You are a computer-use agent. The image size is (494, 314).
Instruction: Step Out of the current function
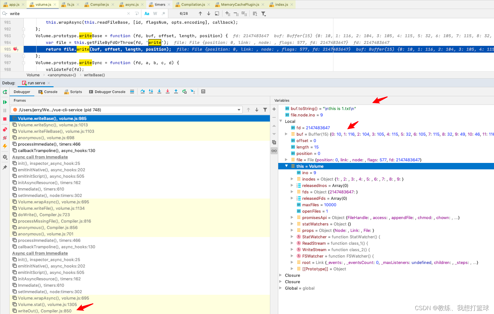click(x=176, y=92)
